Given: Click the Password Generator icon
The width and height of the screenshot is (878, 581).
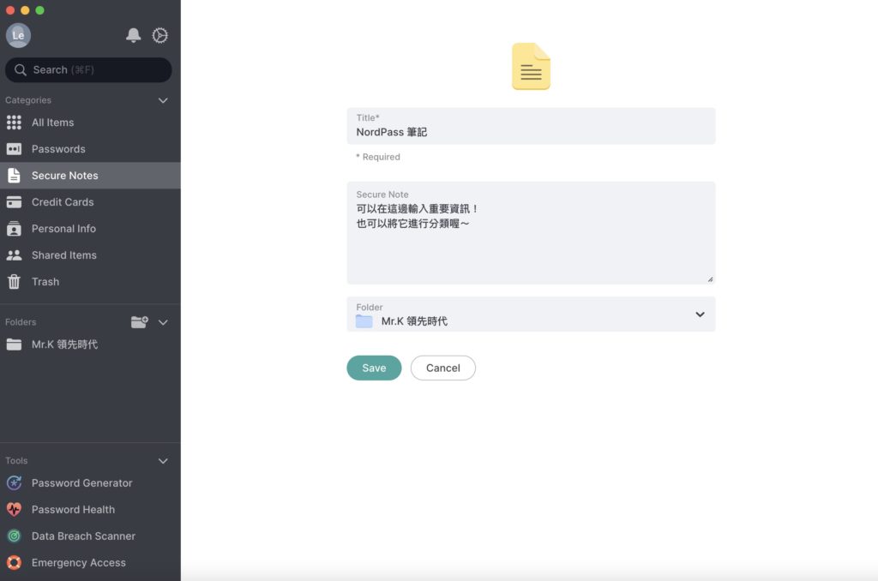Looking at the screenshot, I should click(x=14, y=482).
